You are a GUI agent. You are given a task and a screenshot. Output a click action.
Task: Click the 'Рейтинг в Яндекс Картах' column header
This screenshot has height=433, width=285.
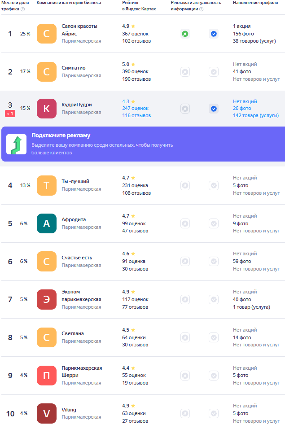[139, 6]
